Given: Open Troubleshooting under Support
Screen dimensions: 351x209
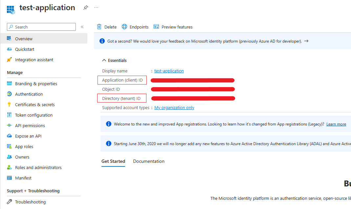Looking at the screenshot, I should pos(31,202).
